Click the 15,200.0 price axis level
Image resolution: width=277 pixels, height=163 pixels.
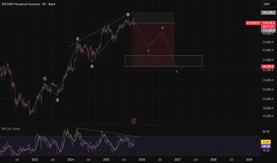268,116
